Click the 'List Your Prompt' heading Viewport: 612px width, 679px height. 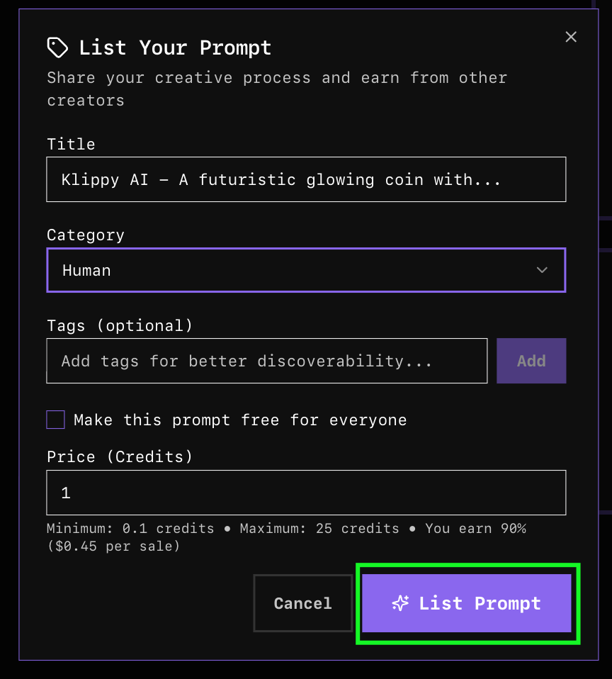pyautogui.click(x=175, y=47)
